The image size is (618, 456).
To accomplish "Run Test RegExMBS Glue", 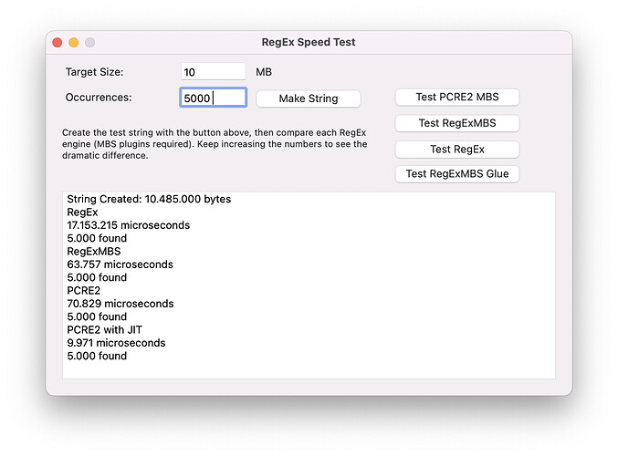I will [457, 174].
